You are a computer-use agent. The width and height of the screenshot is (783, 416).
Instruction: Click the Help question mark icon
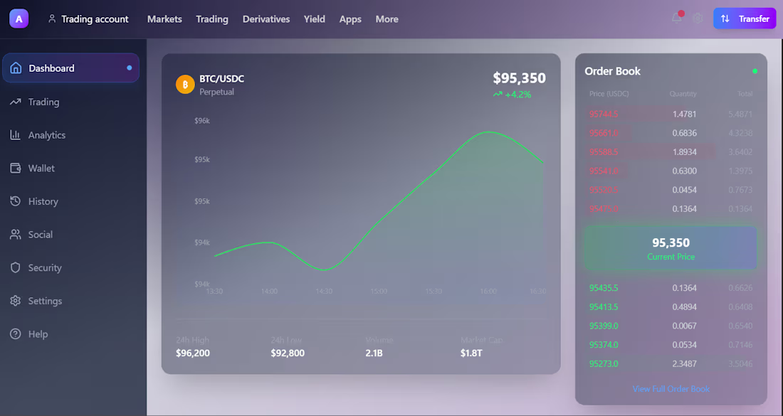[16, 334]
